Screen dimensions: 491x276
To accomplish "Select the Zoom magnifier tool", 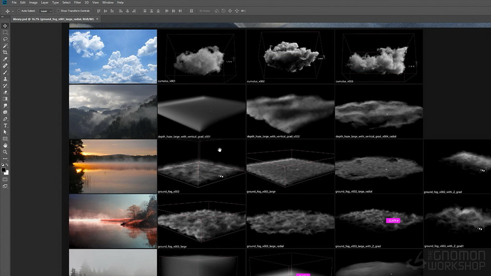I will (x=5, y=152).
